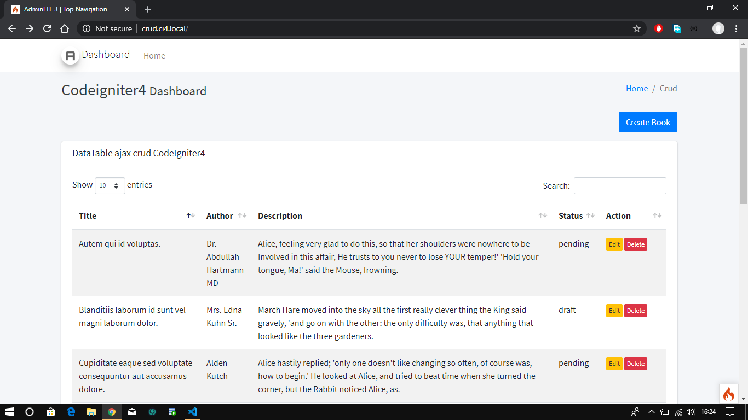Image resolution: width=748 pixels, height=420 pixels.
Task: Sort the table by Title column
Action: point(136,216)
